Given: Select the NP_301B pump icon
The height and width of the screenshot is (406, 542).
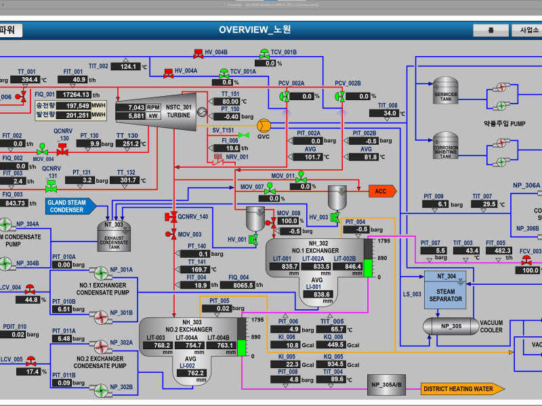Looking at the screenshot, I should (100, 317).
